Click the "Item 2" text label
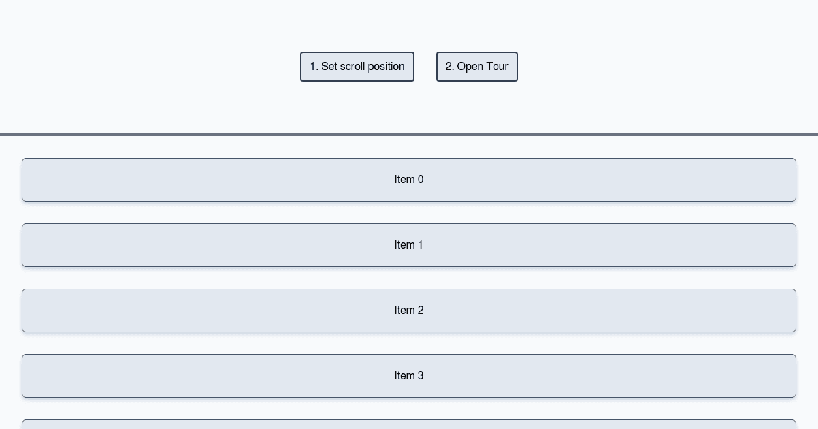This screenshot has width=818, height=429. [409, 311]
